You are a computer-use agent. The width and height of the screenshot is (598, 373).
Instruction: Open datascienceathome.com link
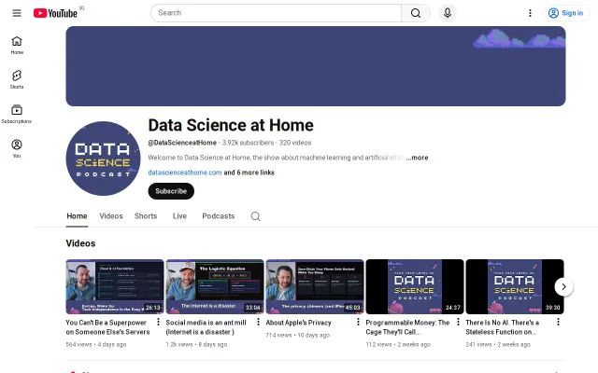tap(185, 173)
